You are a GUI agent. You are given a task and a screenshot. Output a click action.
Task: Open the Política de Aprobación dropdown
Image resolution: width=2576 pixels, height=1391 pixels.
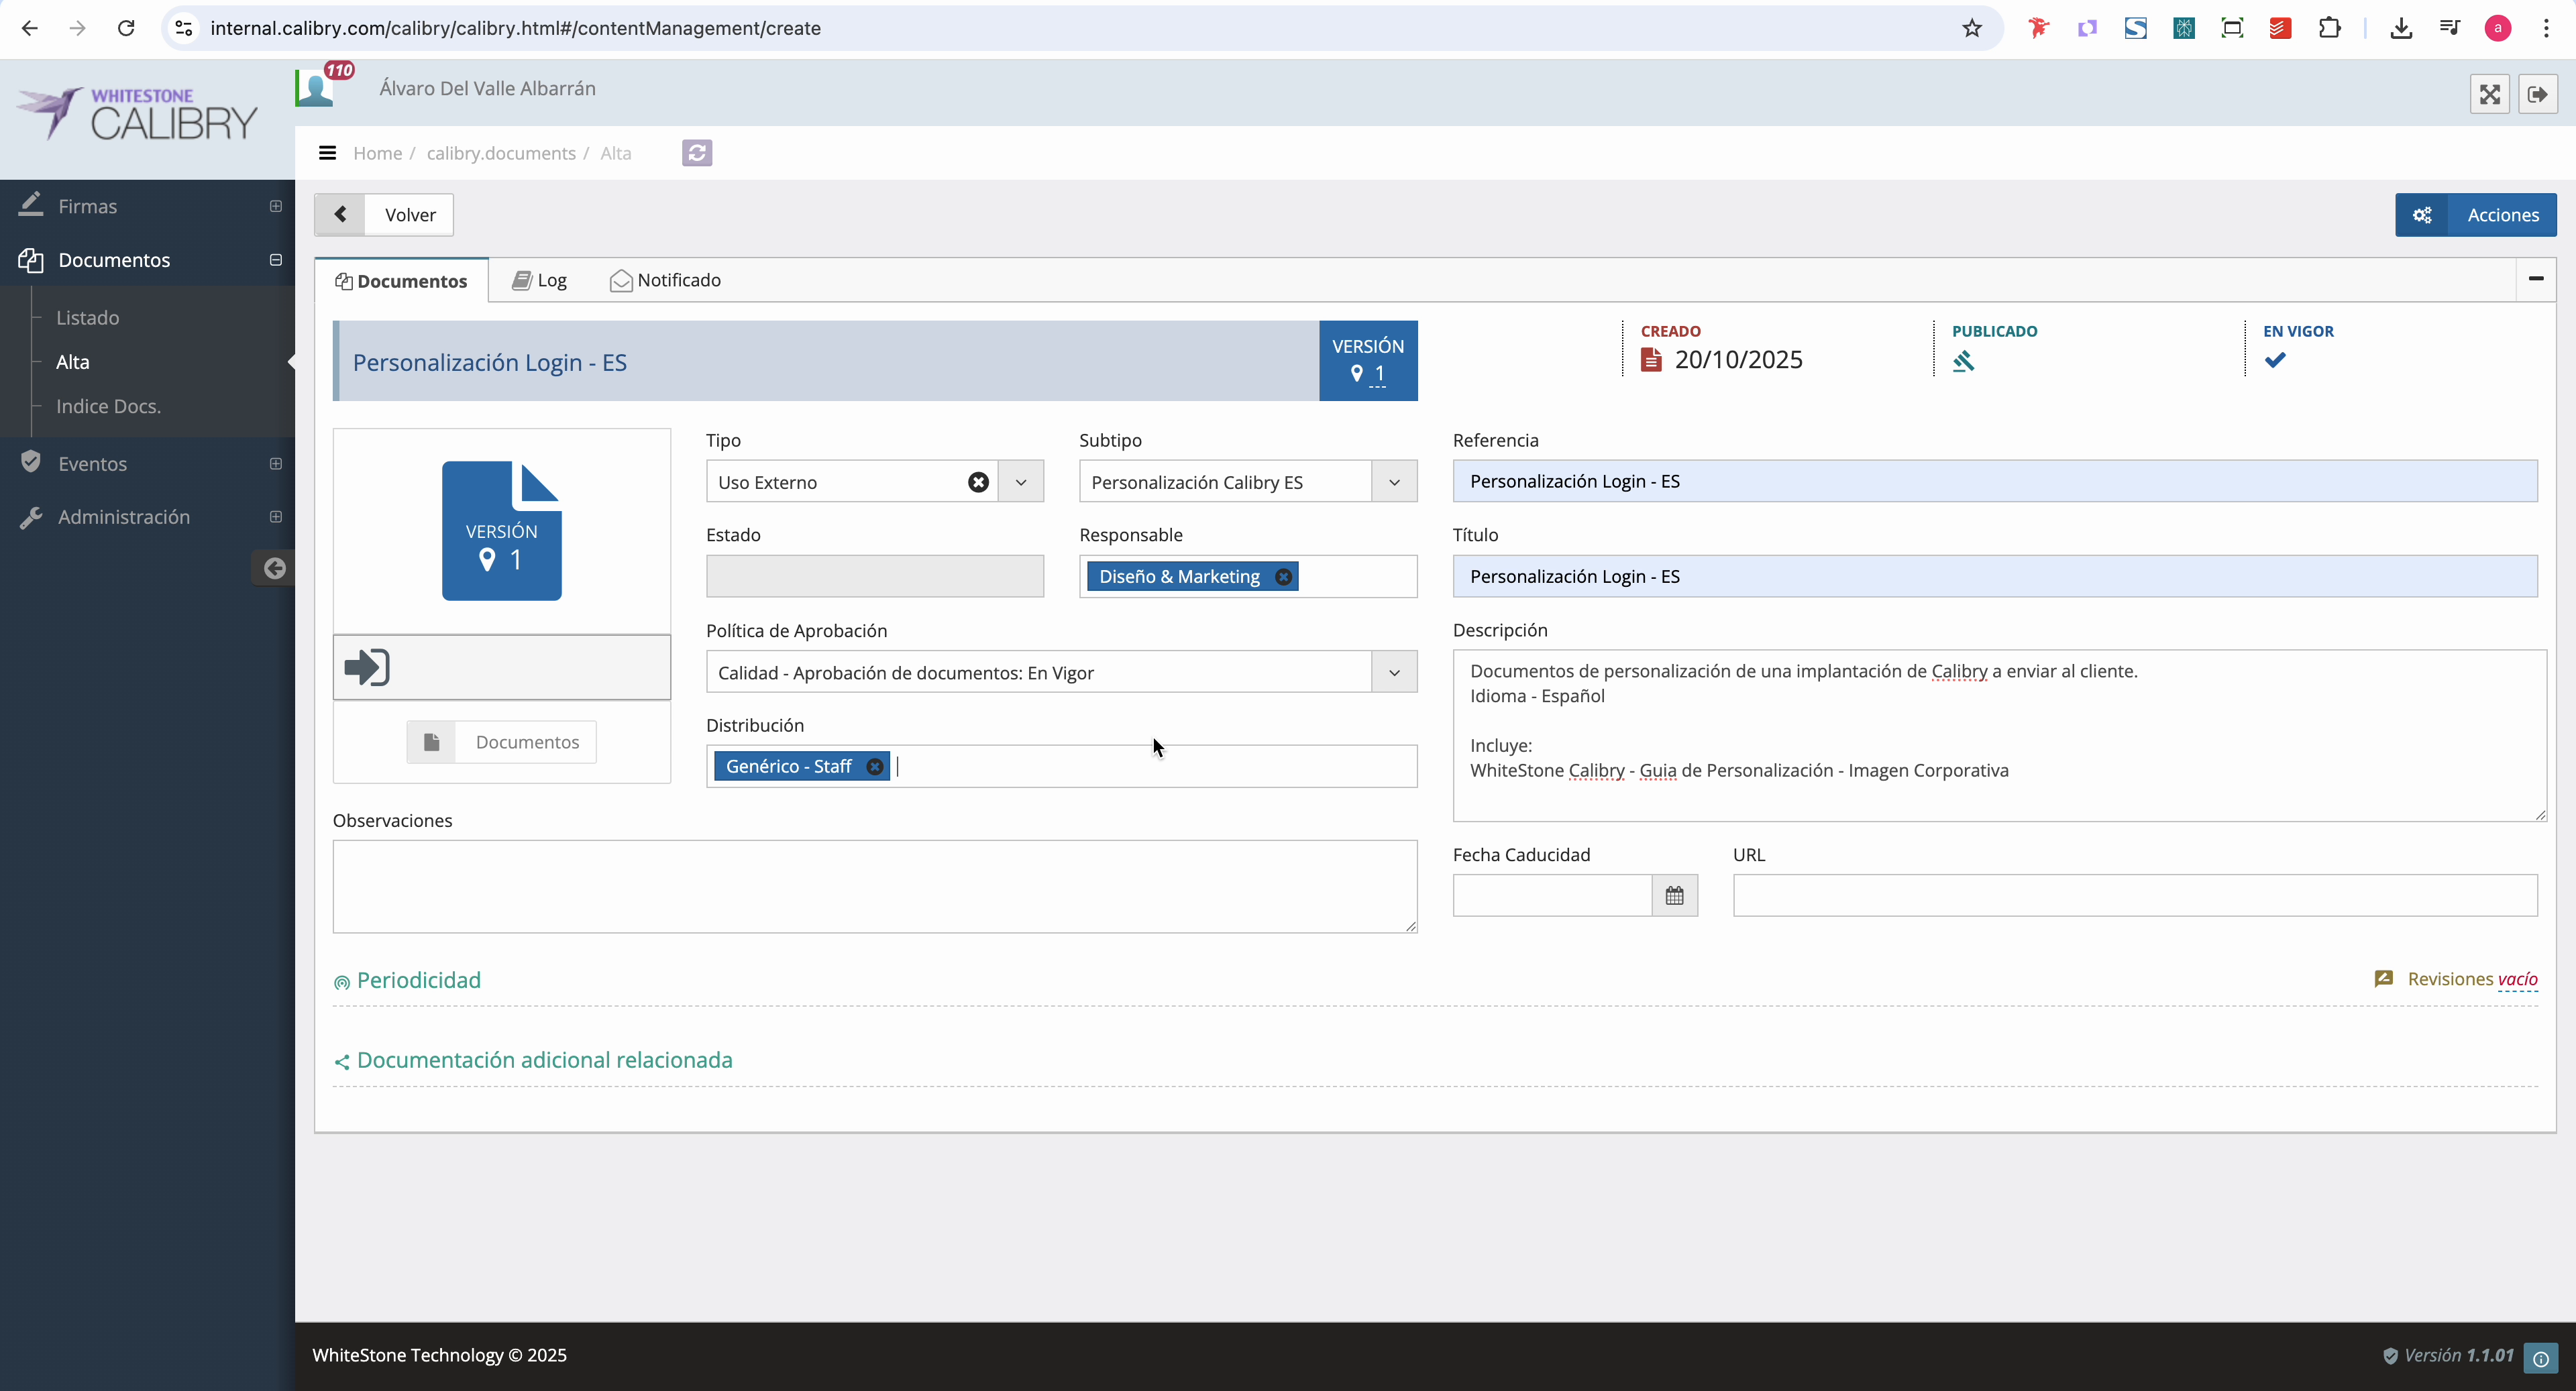[x=1394, y=672]
